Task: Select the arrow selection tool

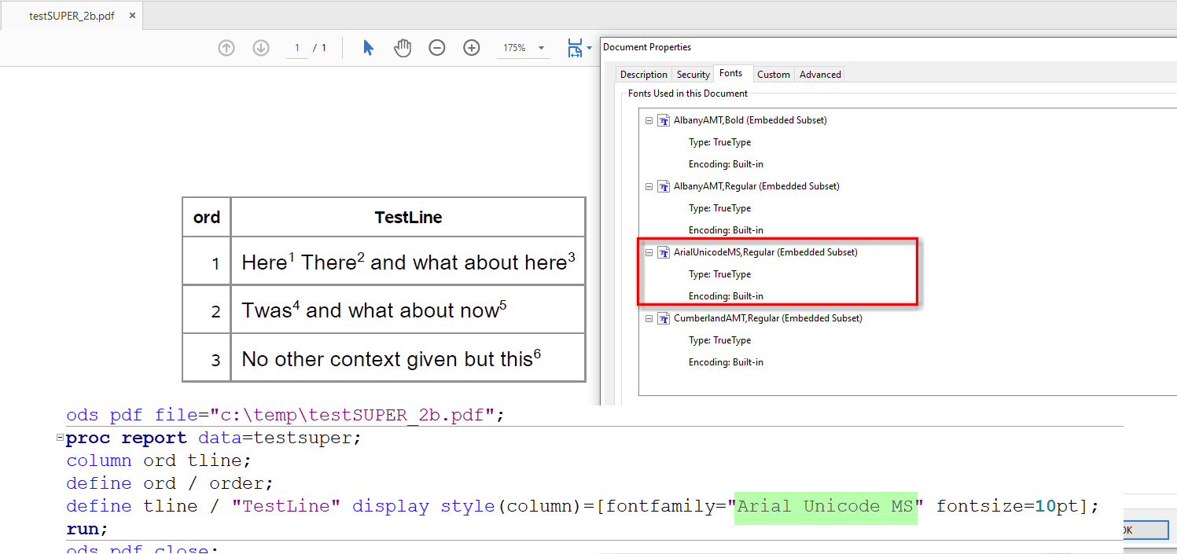Action: coord(368,47)
